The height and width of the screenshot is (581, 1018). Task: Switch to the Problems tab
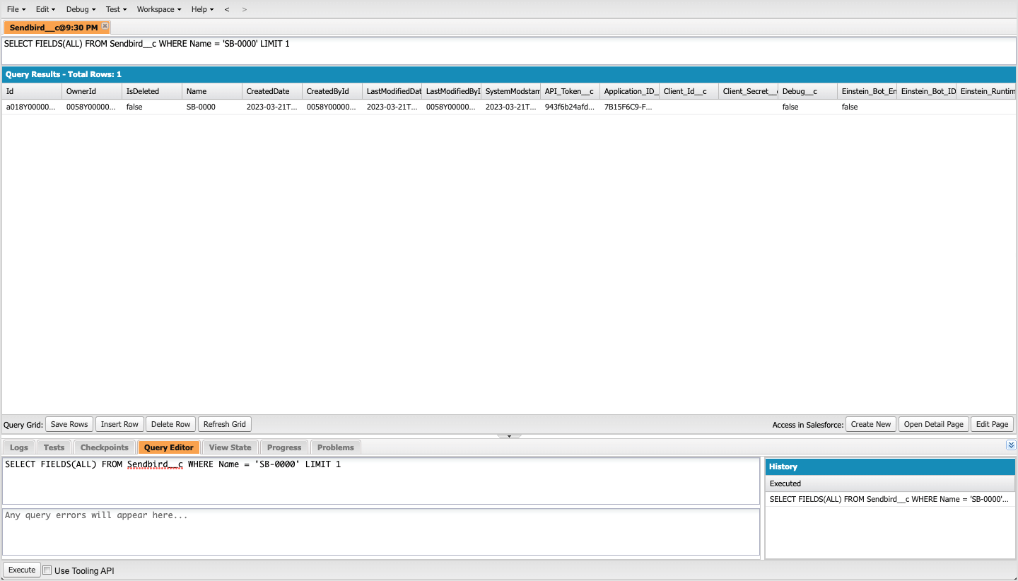[x=336, y=447]
